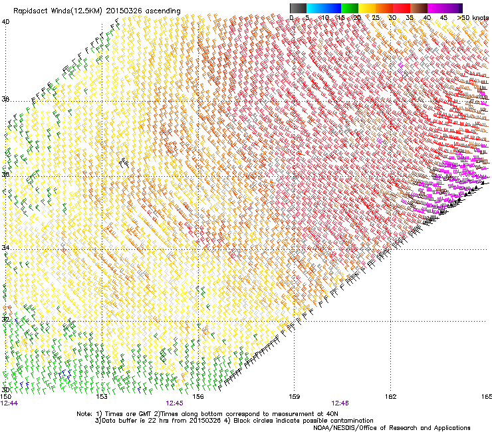Click the NOAA/NESDIS Office of Research credit
The height and width of the screenshot is (432, 492).
392,428
